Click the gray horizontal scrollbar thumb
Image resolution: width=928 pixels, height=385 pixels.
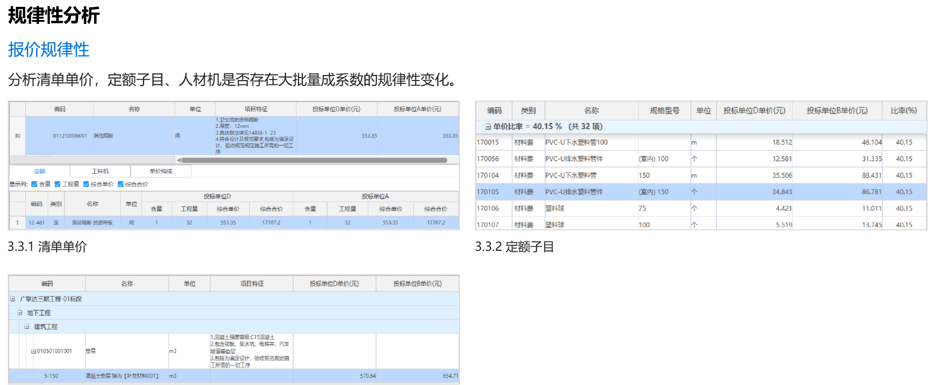[314, 160]
